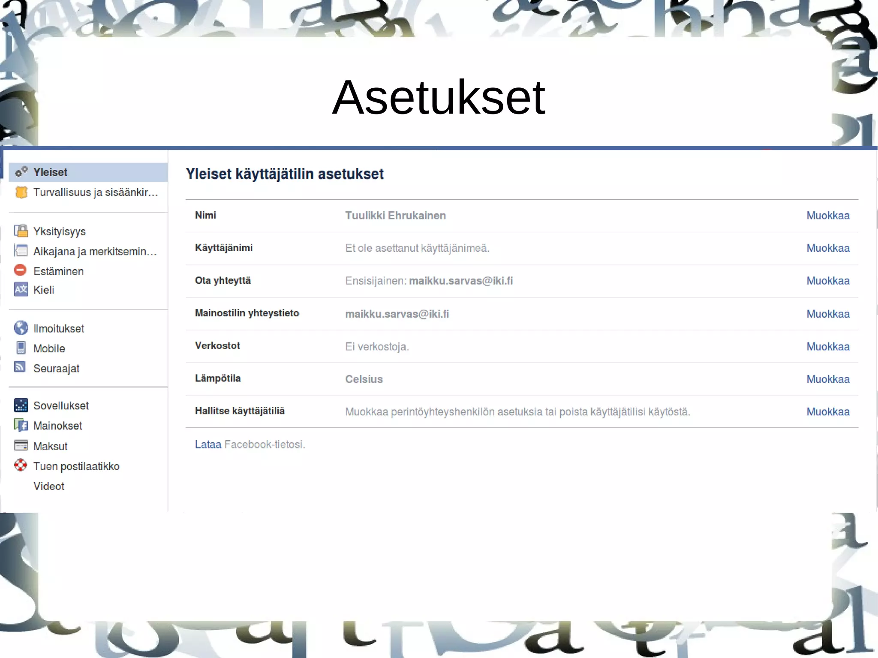Click Muokkaa for the Lämpötila row

(x=828, y=379)
